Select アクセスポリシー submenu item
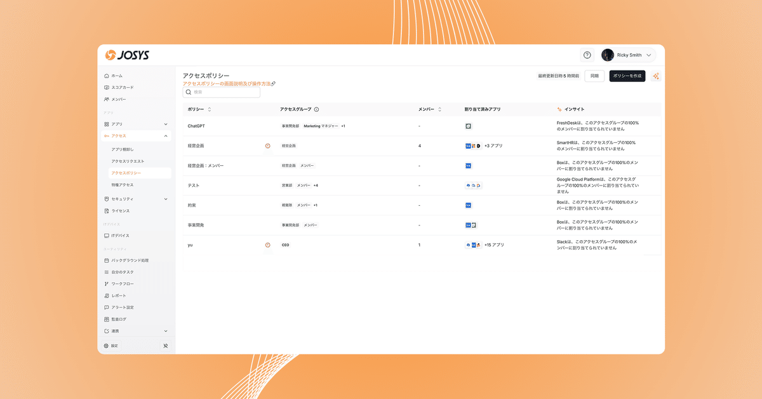 coord(126,173)
